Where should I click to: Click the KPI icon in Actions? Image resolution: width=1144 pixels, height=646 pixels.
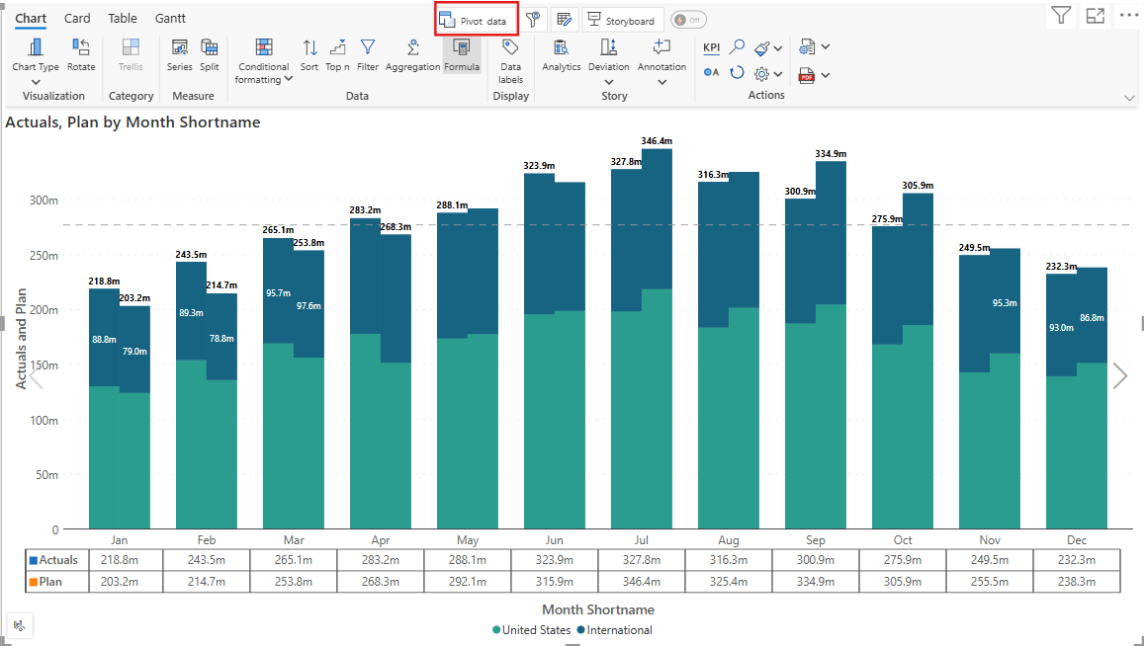(x=712, y=47)
